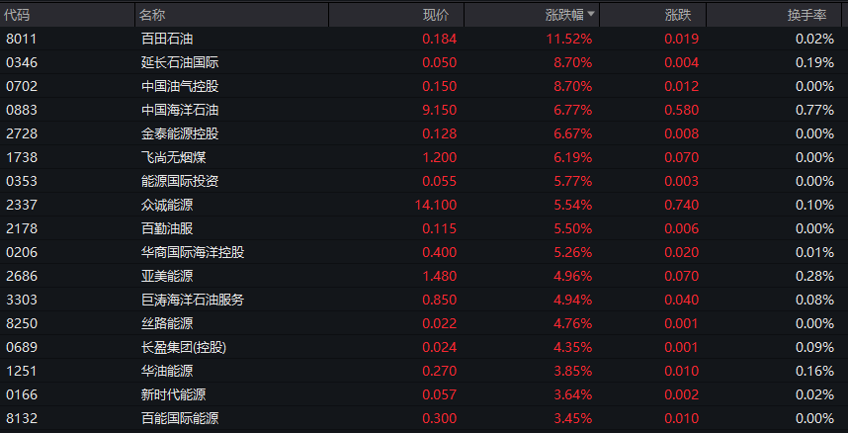
Task: Open 中国海洋石油 stock details
Action: (179, 110)
